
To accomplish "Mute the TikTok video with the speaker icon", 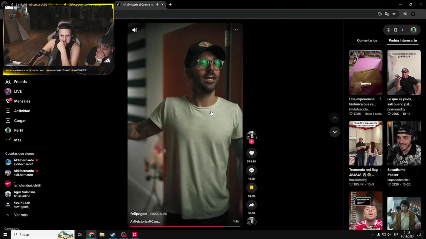I will [134, 30].
